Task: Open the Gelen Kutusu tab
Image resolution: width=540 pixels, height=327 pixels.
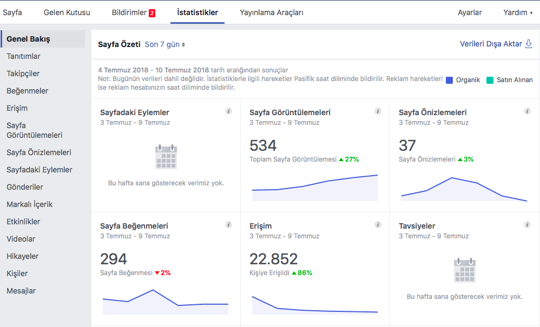Action: (67, 12)
